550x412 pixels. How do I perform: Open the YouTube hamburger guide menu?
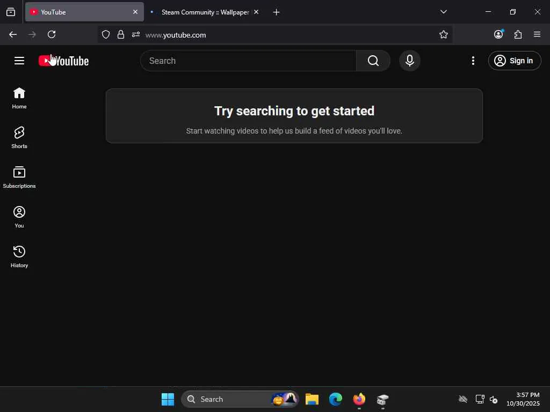(19, 61)
